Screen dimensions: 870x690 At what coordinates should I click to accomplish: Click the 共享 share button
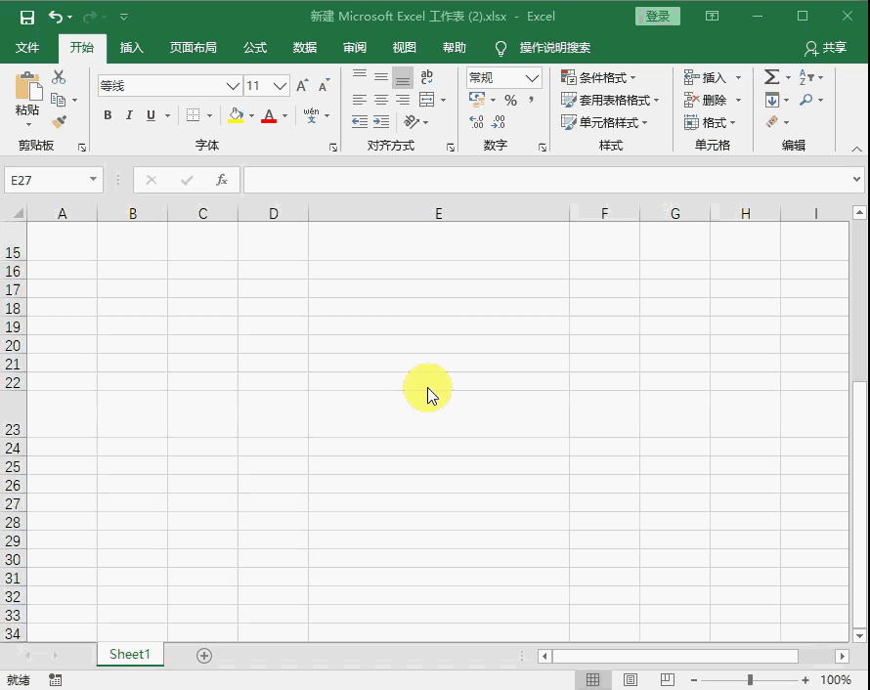coord(826,48)
